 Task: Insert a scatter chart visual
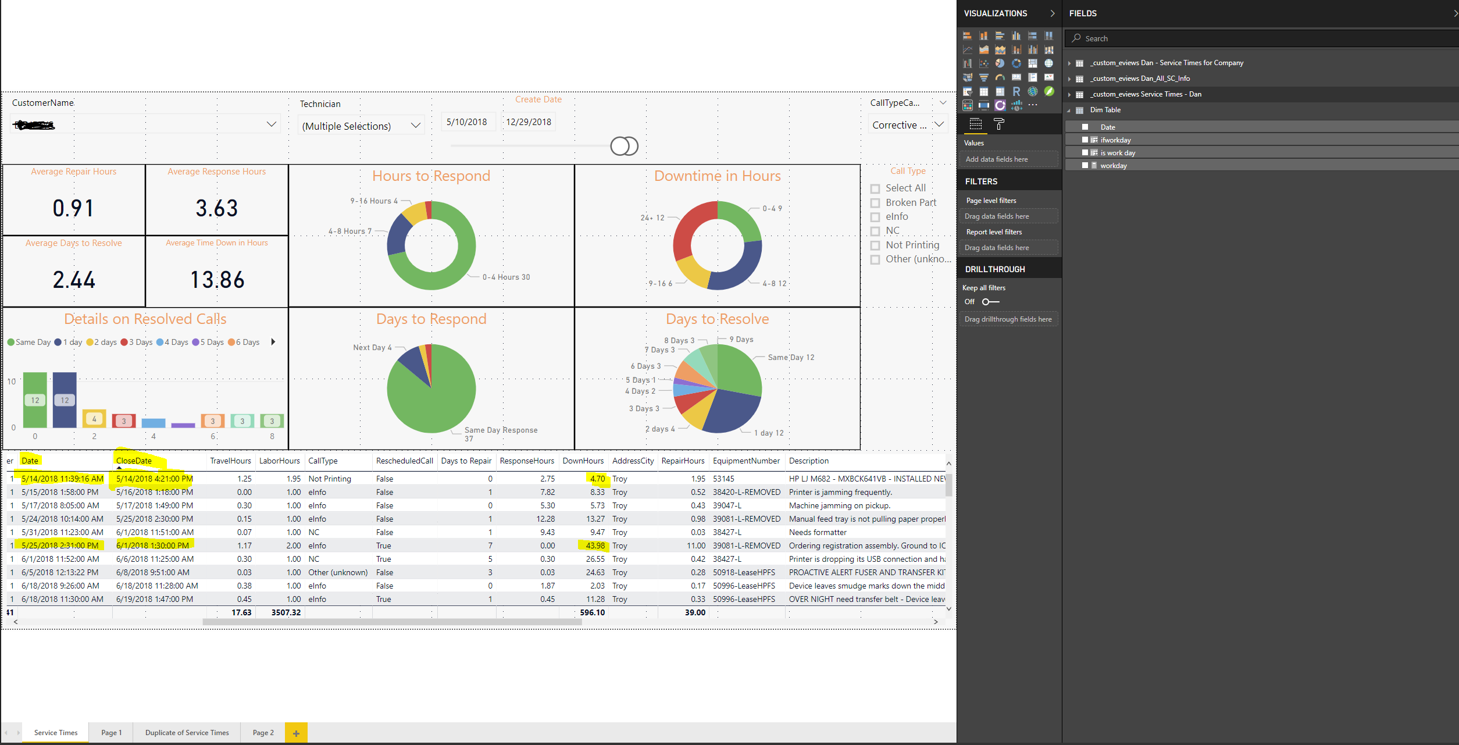click(x=984, y=63)
